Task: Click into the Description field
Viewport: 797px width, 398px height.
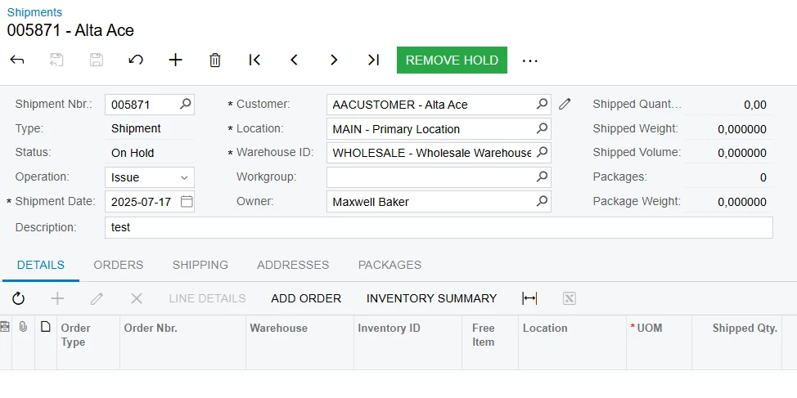Action: click(x=439, y=227)
